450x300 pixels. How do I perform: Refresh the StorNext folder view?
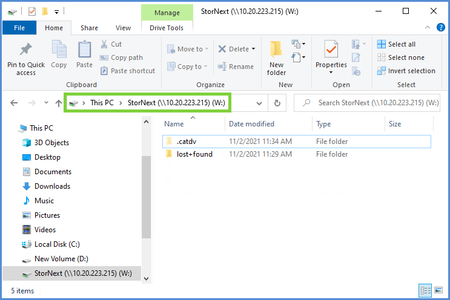[x=277, y=103]
